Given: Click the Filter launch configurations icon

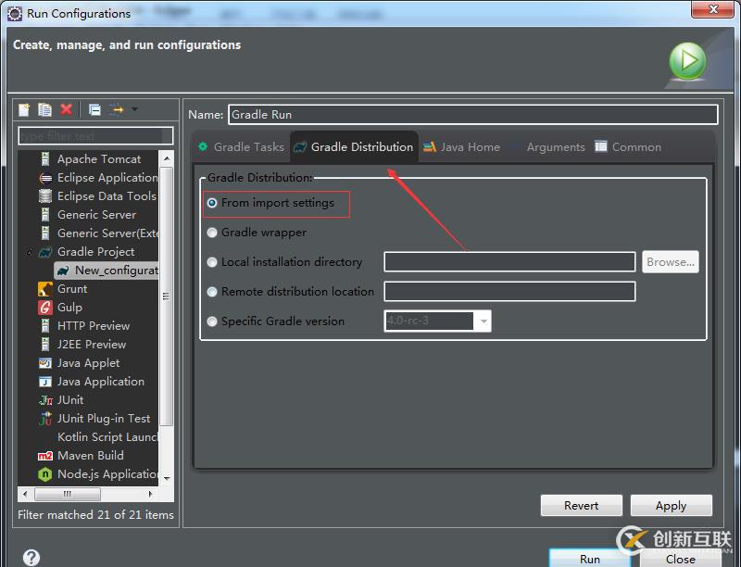Looking at the screenshot, I should click(x=117, y=110).
